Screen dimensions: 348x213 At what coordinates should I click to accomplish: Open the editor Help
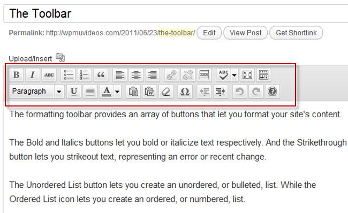(x=273, y=92)
